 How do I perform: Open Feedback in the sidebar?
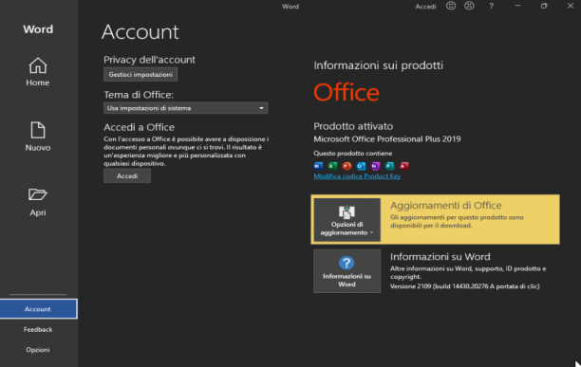[38, 329]
